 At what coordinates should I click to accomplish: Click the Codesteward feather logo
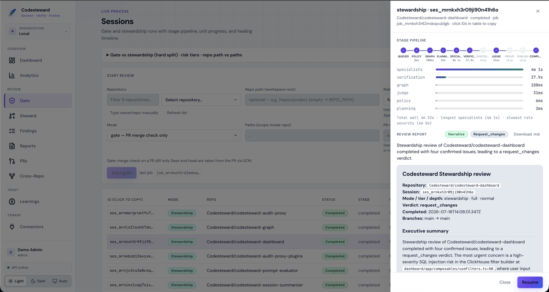[13, 13]
